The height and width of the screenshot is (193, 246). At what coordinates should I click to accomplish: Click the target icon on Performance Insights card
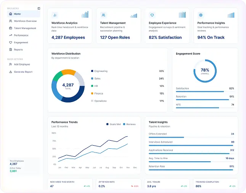[x=201, y=15]
